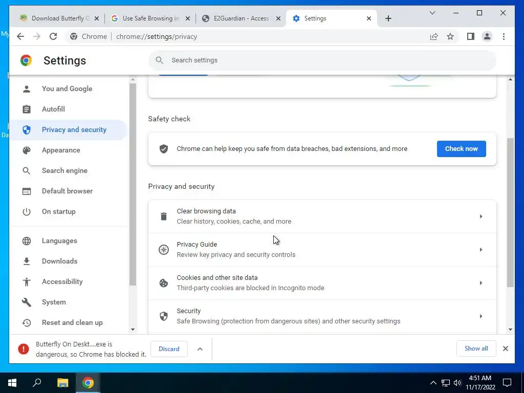
Task: Open Default browser settings
Action: coord(69,191)
